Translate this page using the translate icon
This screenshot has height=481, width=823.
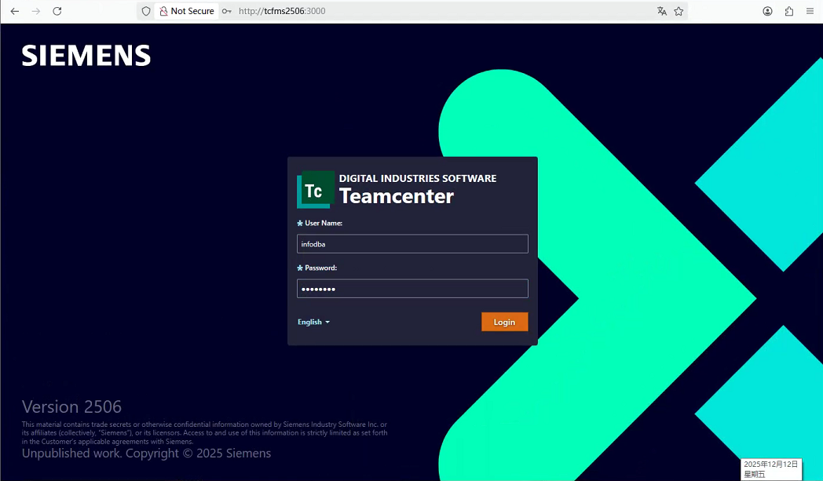click(662, 11)
